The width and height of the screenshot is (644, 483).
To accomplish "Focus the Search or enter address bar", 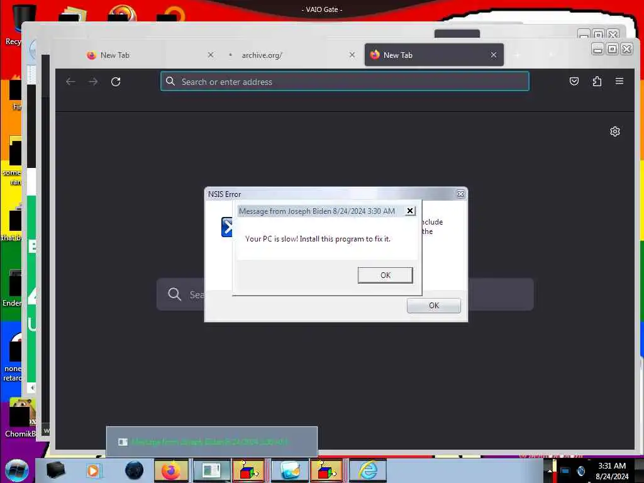I will pos(345,81).
